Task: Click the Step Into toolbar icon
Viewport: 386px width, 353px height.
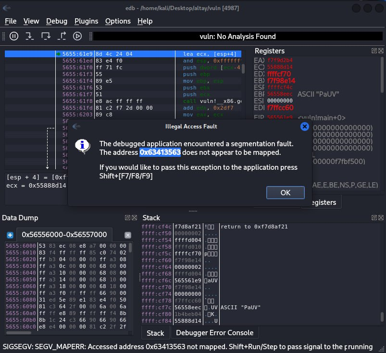Action: (x=29, y=36)
